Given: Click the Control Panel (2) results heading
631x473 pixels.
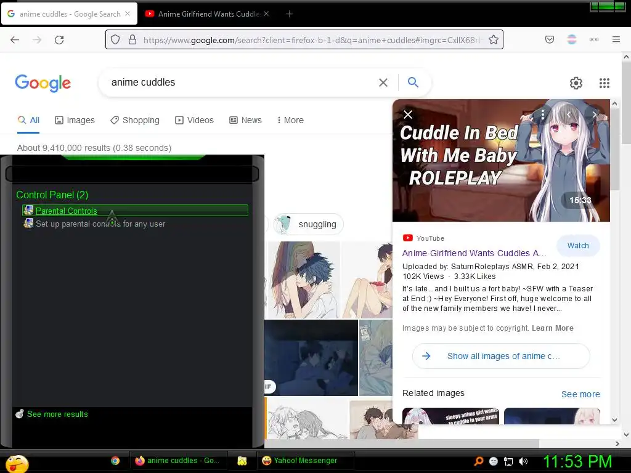Looking at the screenshot, I should (52, 195).
